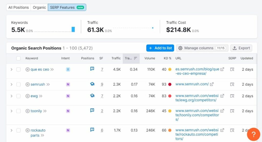Viewport: 262px width, 142px height.
Task: View SERP snapshot for toonily
Action: pos(232,111)
